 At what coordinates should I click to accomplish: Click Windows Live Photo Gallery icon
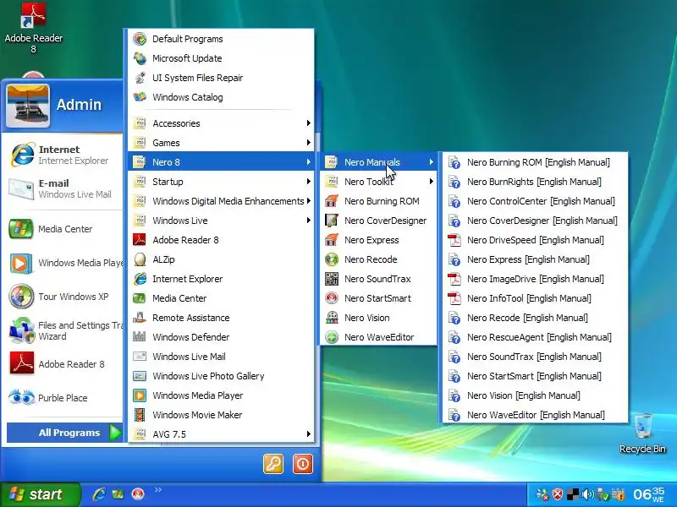pos(140,376)
